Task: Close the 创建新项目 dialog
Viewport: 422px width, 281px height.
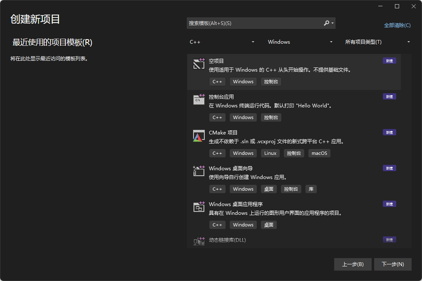Action: coord(414,6)
